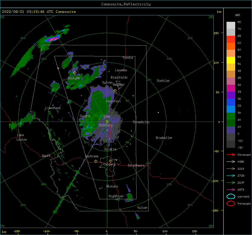Click the asterisk marker east of Innisfail
Screen dimensions: 252x235
tap(133, 96)
